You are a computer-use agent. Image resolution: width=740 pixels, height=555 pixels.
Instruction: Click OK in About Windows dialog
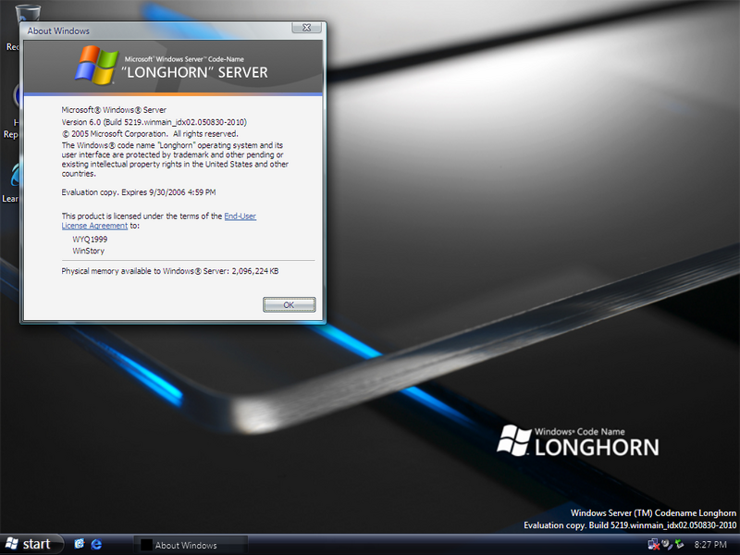pos(289,305)
